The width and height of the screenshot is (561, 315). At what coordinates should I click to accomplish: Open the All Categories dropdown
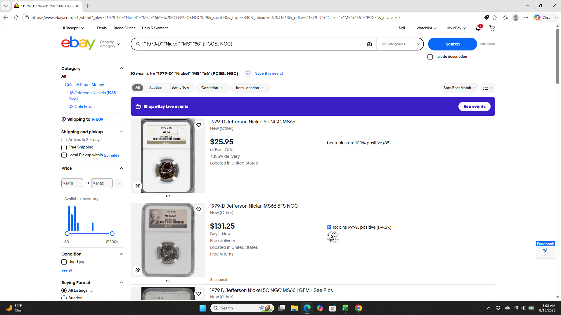click(x=400, y=44)
